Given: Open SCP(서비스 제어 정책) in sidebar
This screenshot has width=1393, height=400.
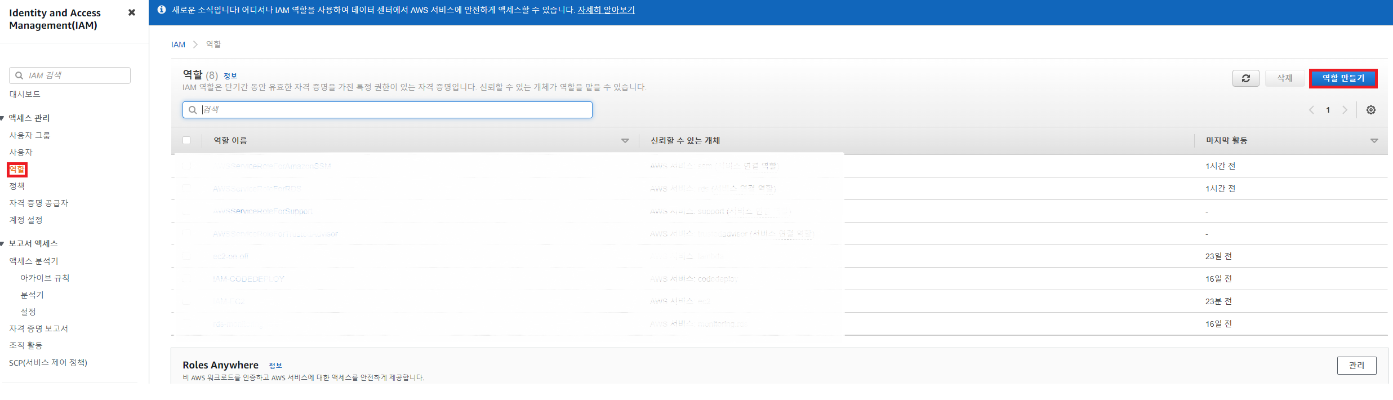Looking at the screenshot, I should tap(48, 362).
